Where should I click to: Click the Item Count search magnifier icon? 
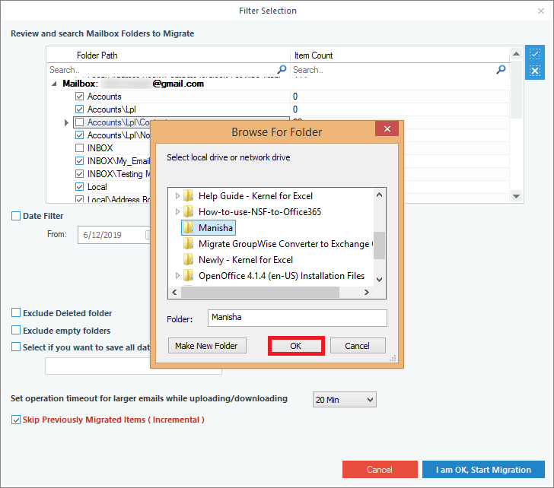(x=501, y=69)
